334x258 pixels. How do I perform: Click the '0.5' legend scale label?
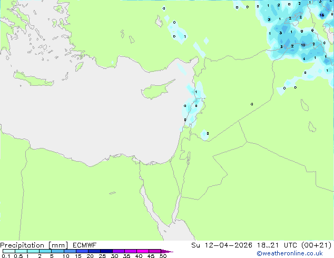click(18, 256)
